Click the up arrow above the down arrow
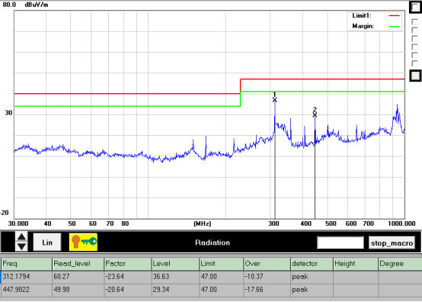 21,237
